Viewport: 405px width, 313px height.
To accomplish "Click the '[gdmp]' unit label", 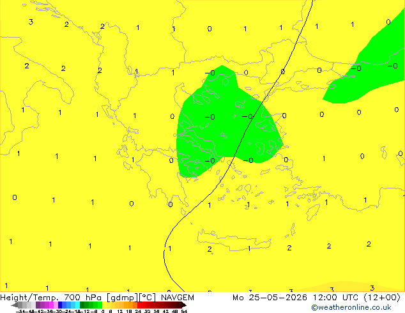I will coord(123,298).
